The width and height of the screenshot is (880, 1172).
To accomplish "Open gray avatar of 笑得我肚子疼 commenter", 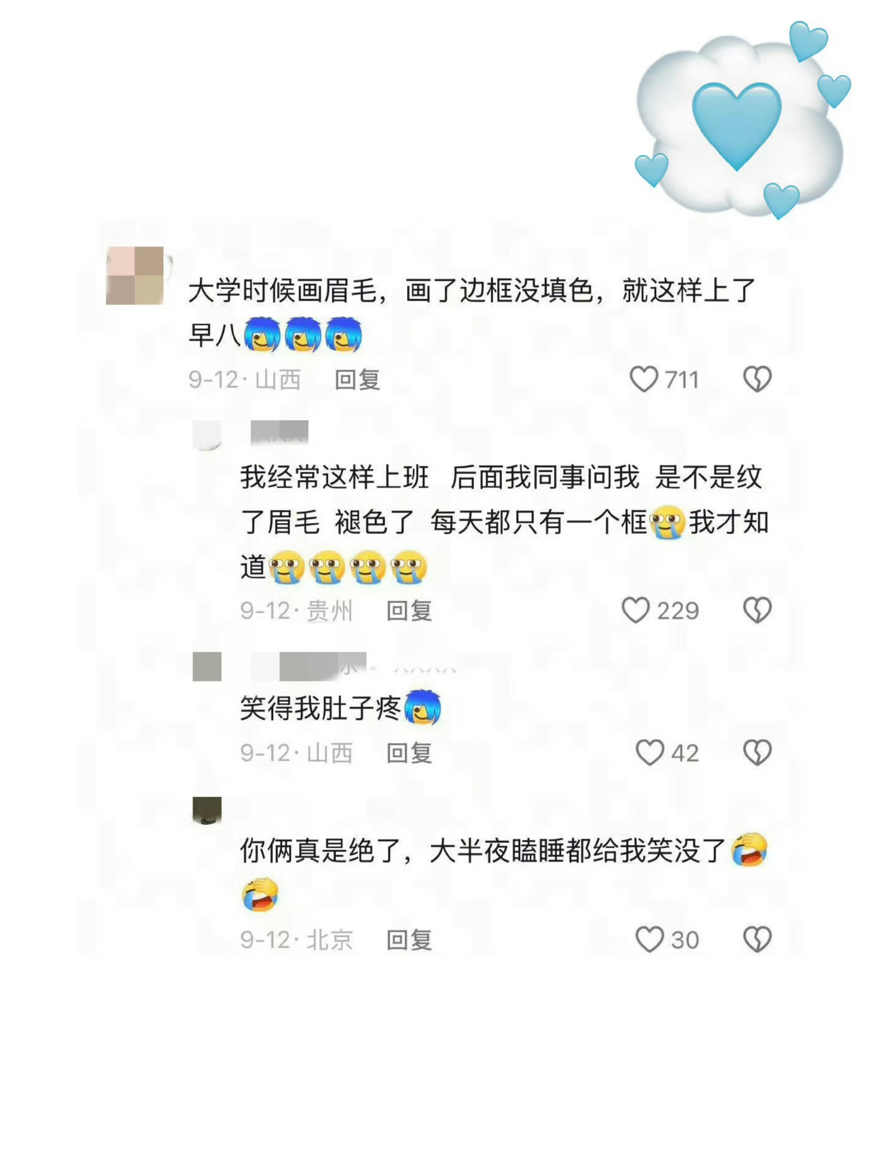I will tap(207, 667).
